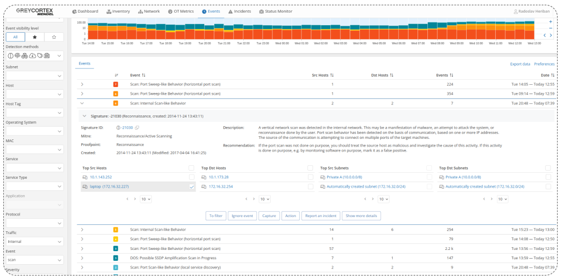561x280 pixels.
Task: Open the Traffic dropdown set to Internal
Action: tap(35, 242)
